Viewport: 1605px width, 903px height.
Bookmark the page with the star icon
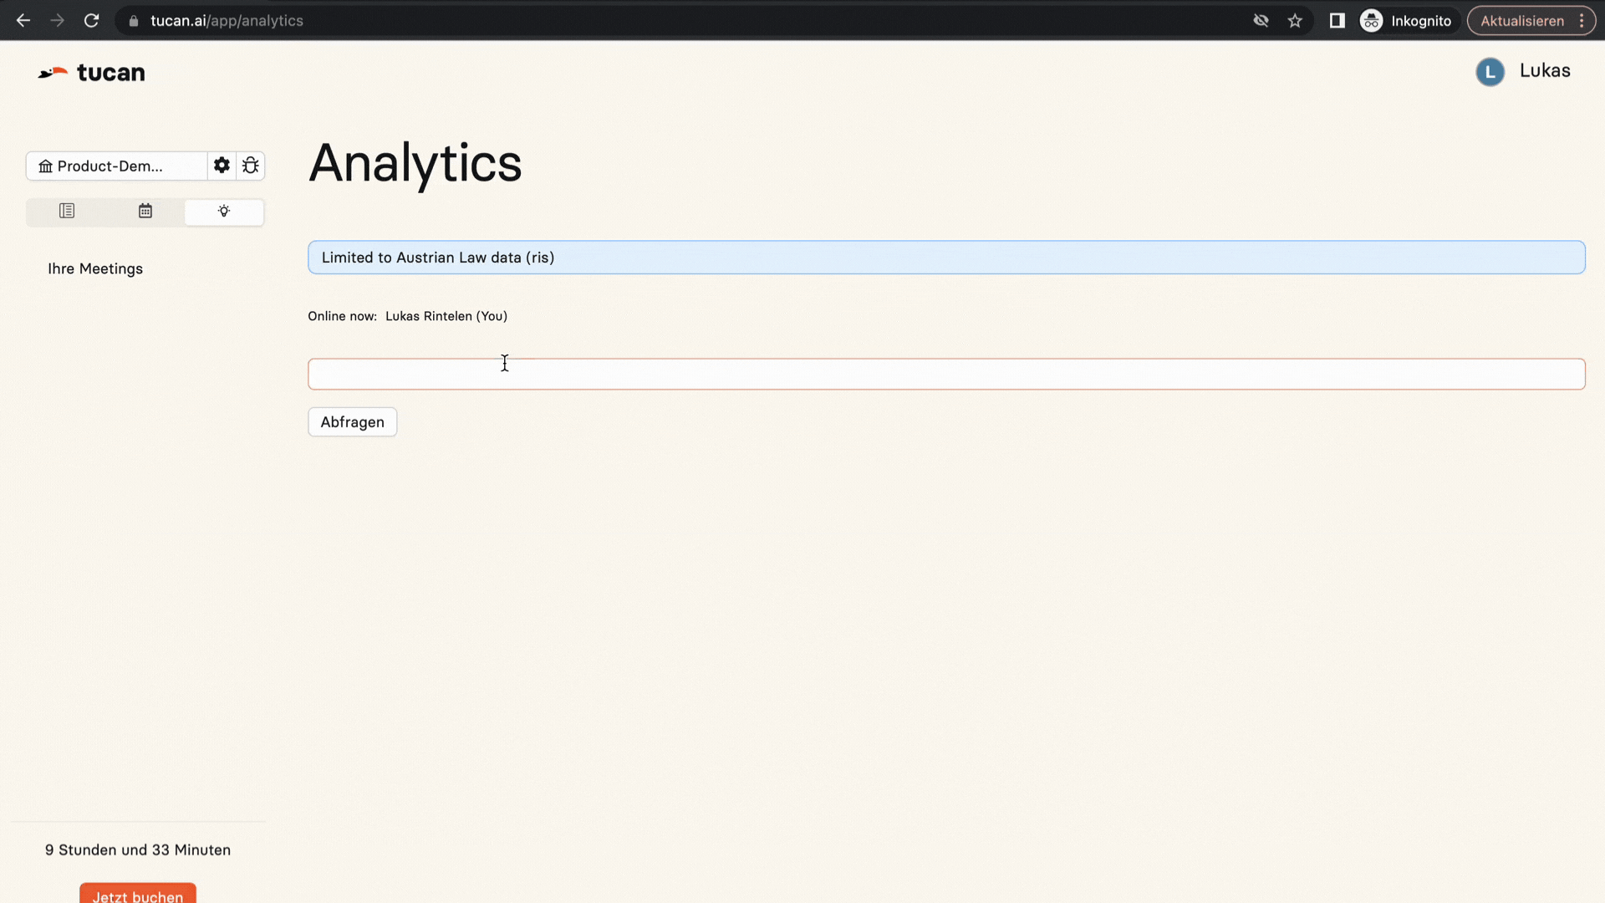point(1295,21)
